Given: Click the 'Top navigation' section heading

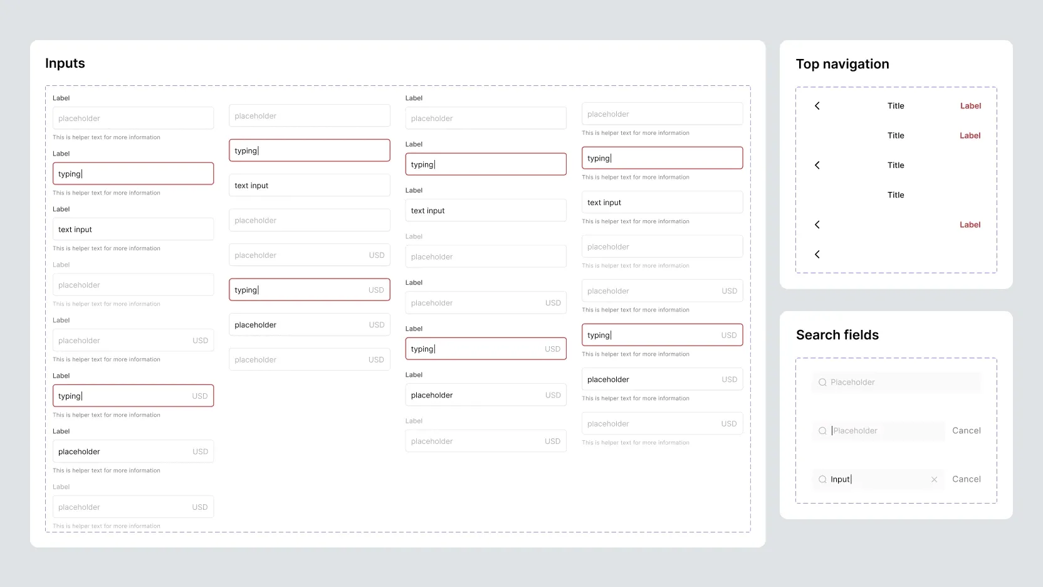Looking at the screenshot, I should click(842, 64).
